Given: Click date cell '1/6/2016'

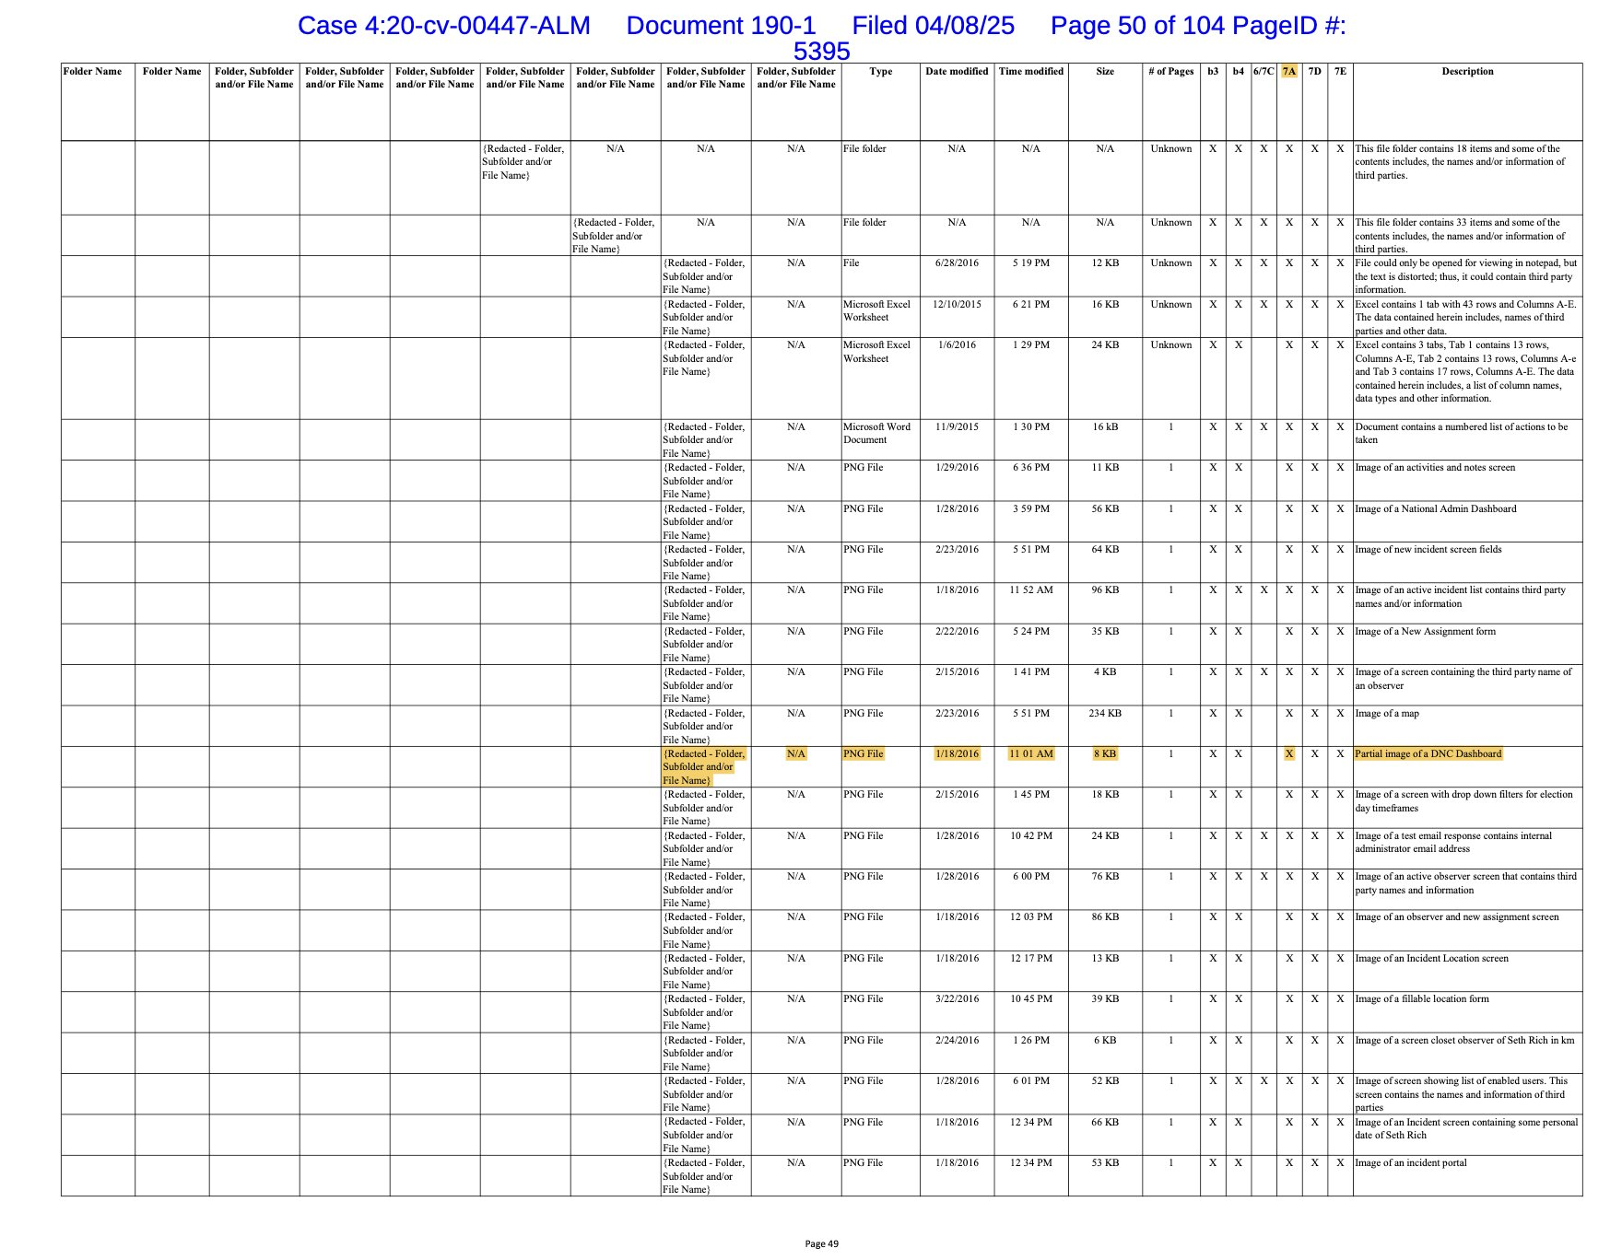Looking at the screenshot, I should 957,345.
